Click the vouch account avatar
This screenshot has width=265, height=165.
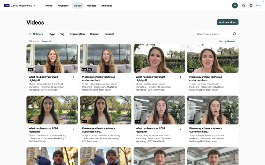(x=259, y=6)
